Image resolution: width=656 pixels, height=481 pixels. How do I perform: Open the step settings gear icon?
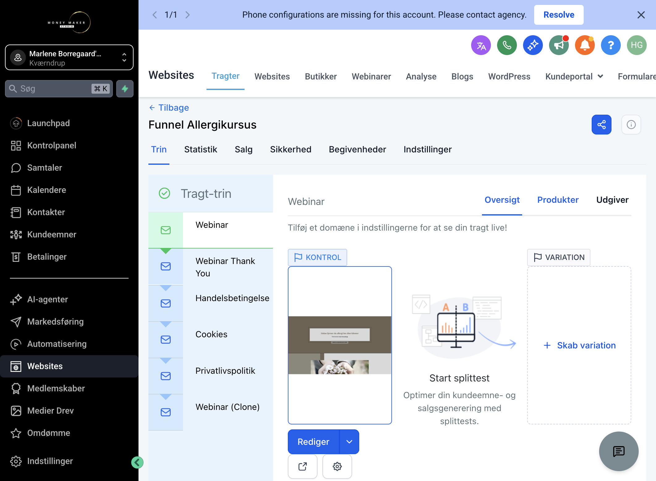(x=337, y=466)
